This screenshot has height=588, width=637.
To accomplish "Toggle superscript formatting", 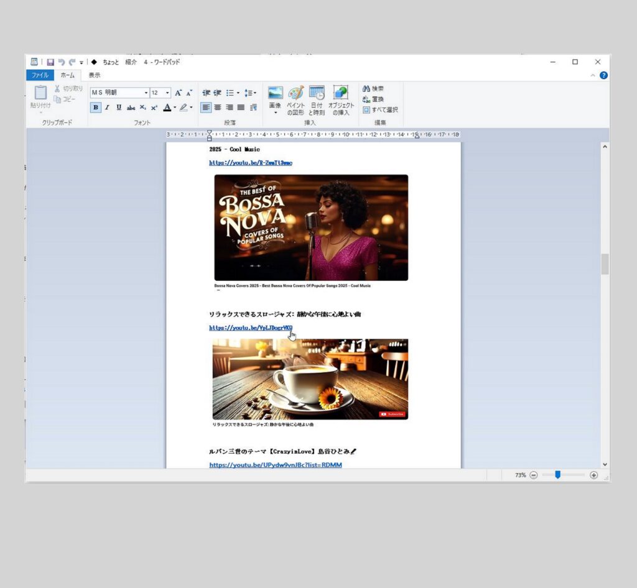I will tap(154, 108).
